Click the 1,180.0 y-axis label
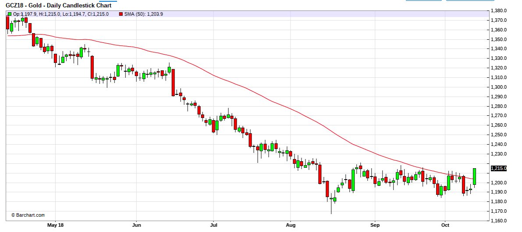 (499, 202)
